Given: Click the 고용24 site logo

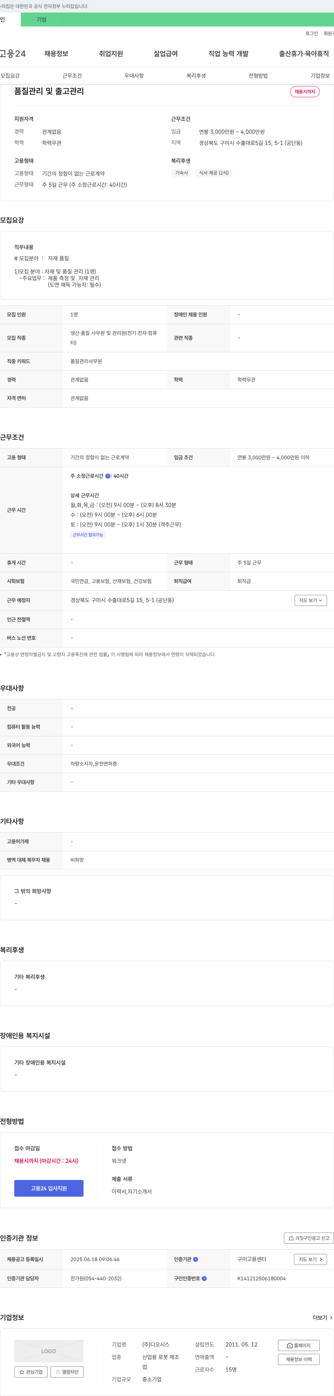Looking at the screenshot, I should pos(13,54).
